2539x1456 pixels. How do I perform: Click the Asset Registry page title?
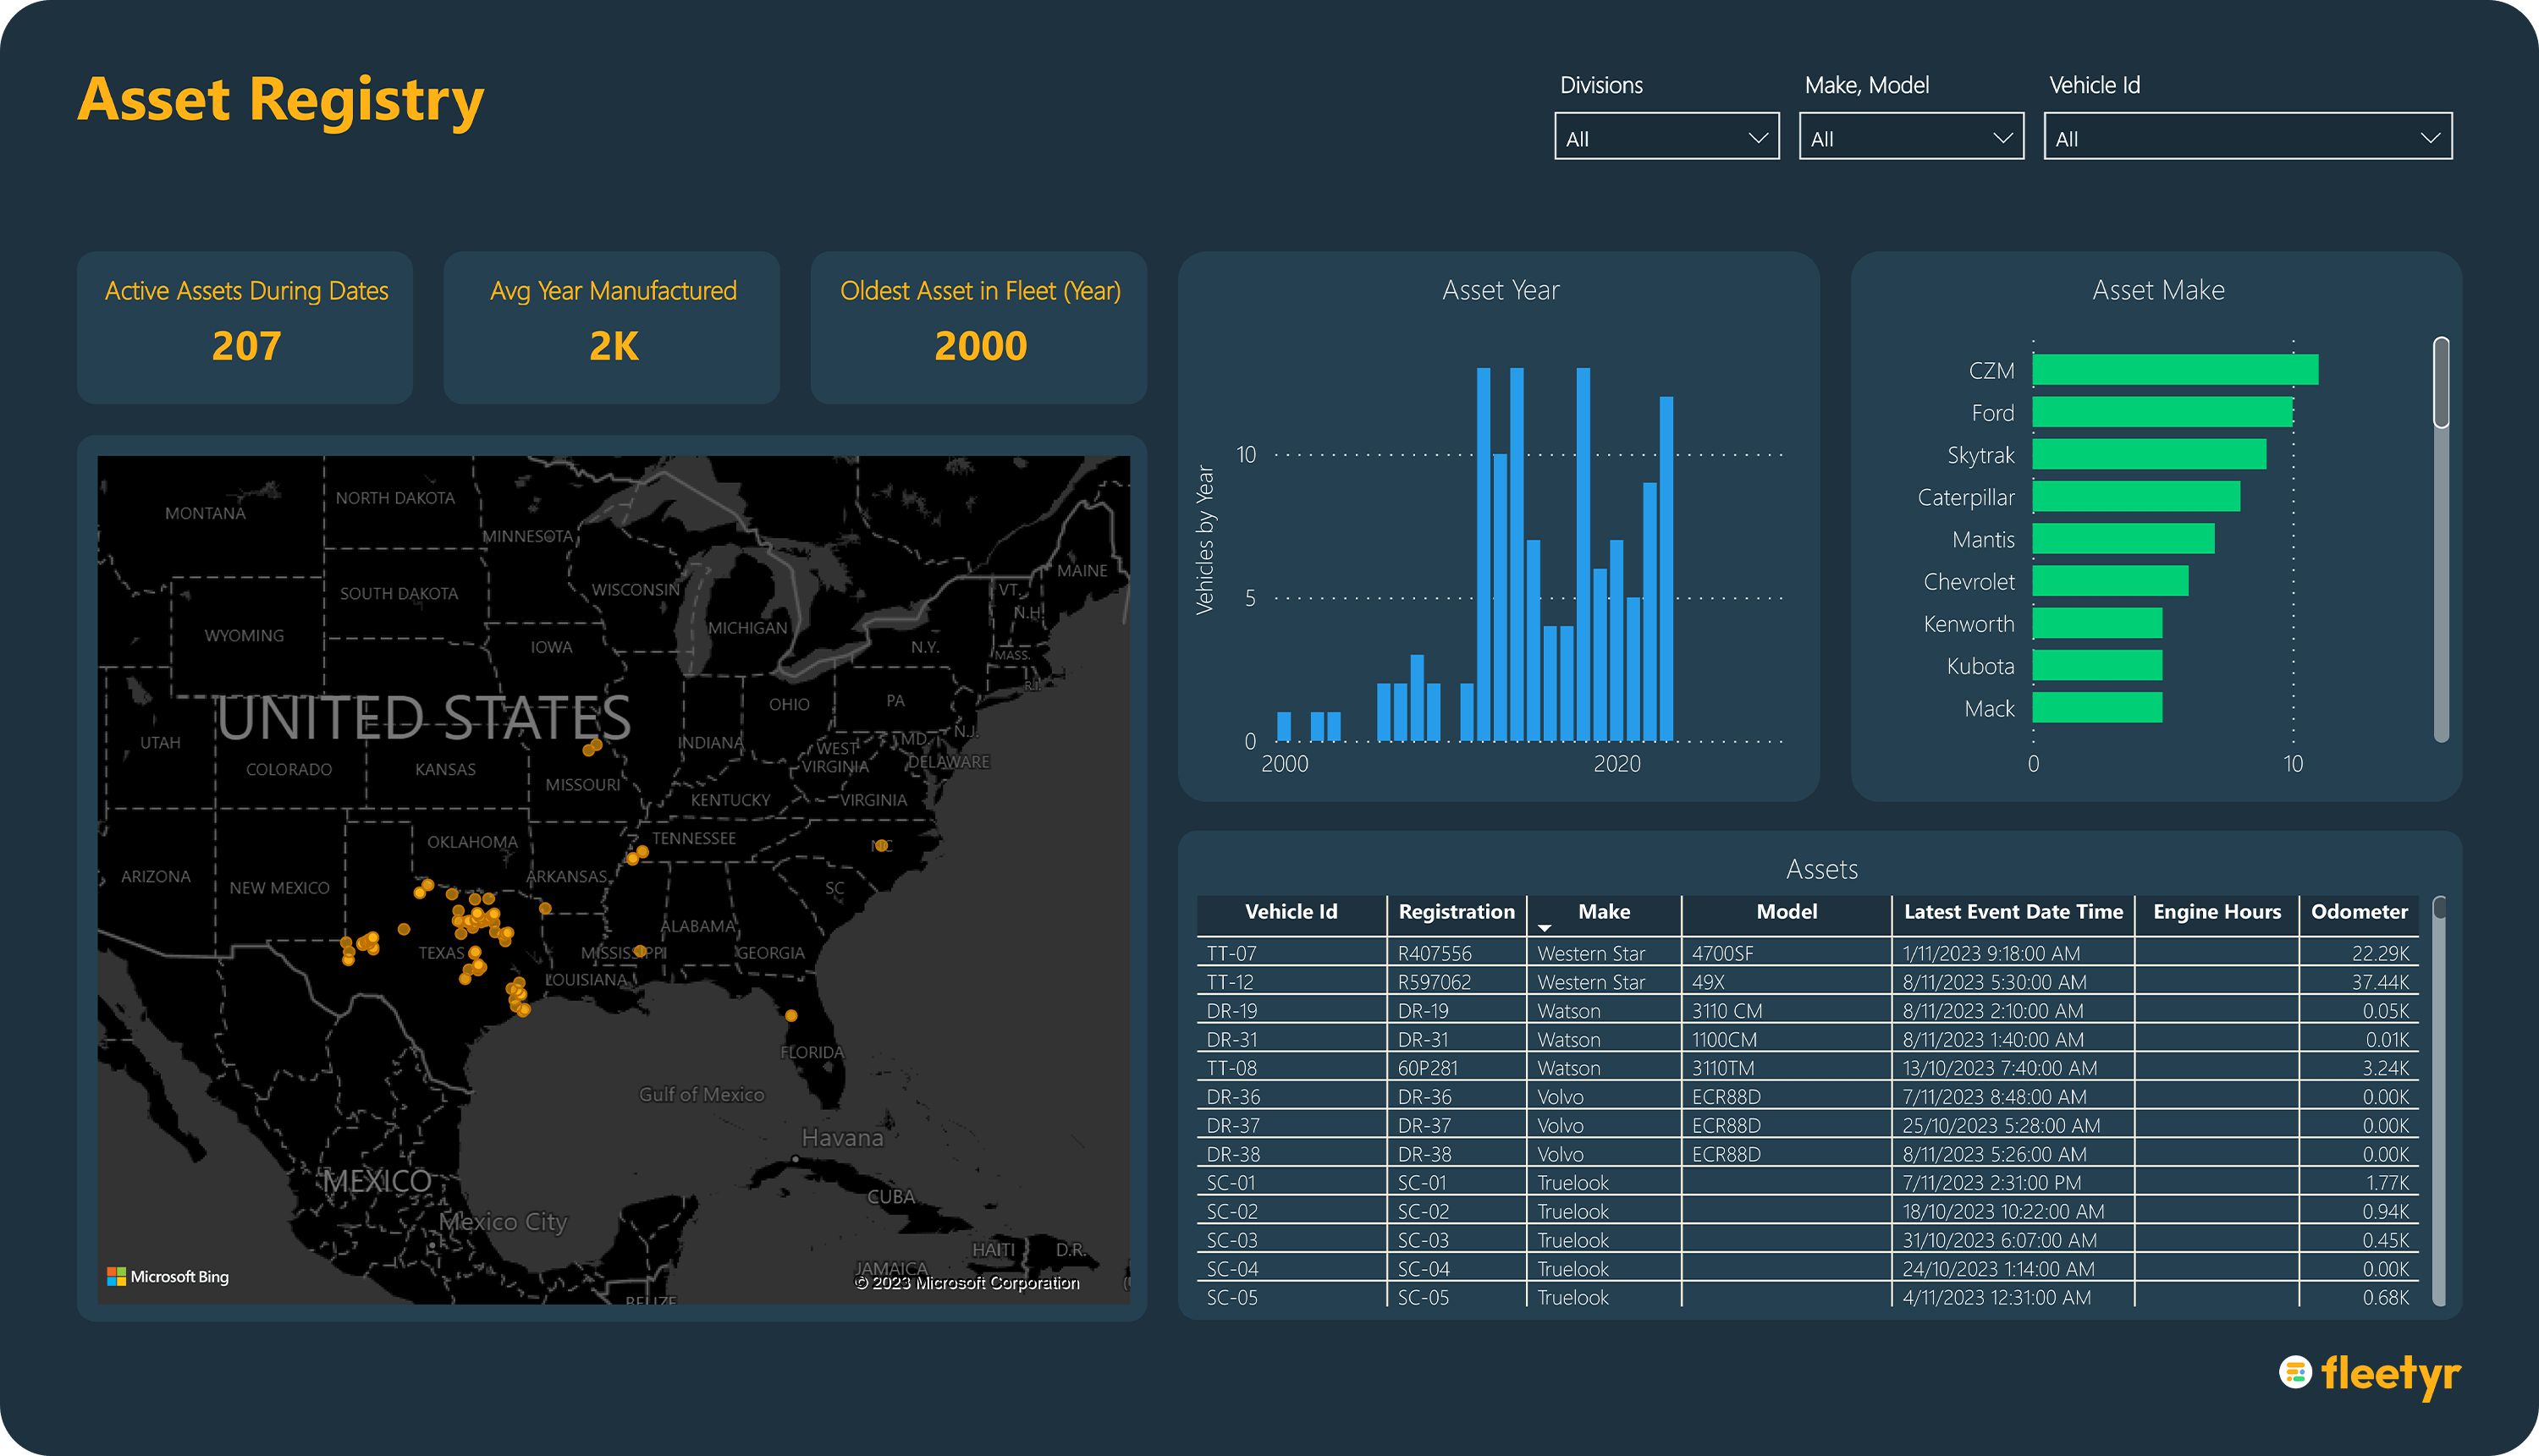tap(280, 100)
